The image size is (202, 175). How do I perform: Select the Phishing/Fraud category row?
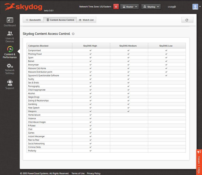pyautogui.click(x=106, y=54)
